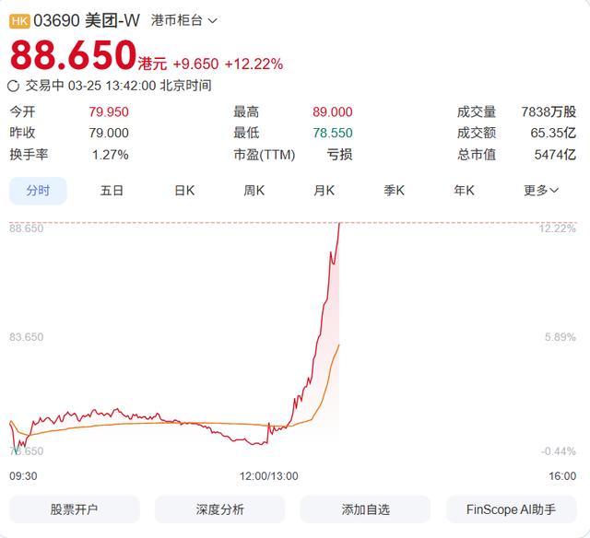Click the HK market badge icon
590x538 pixels.
tap(19, 19)
